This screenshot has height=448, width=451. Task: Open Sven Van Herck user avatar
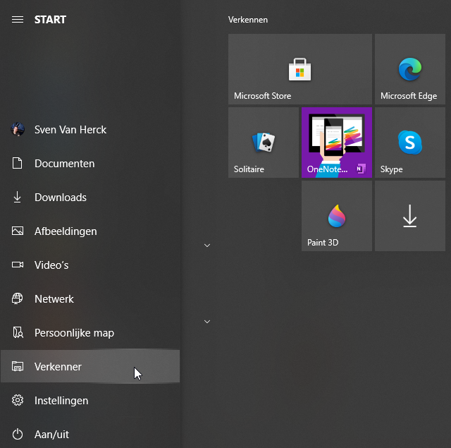coord(18,129)
